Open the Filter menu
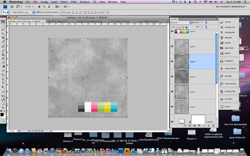Screen dimensions: 250x156 (x=74, y=2)
